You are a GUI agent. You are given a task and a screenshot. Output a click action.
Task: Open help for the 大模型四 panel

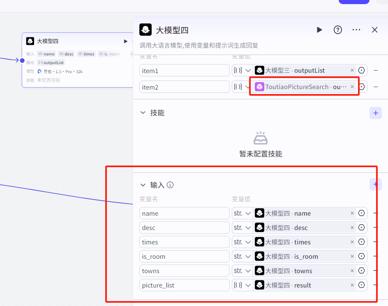(x=338, y=30)
